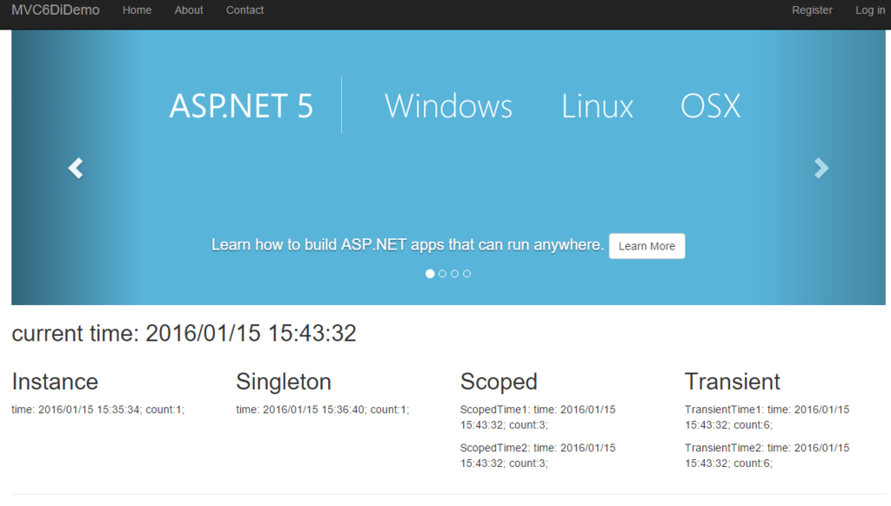Image resolution: width=891 pixels, height=506 pixels.
Task: Open the MVC6DiDemo brand link
Action: click(56, 10)
